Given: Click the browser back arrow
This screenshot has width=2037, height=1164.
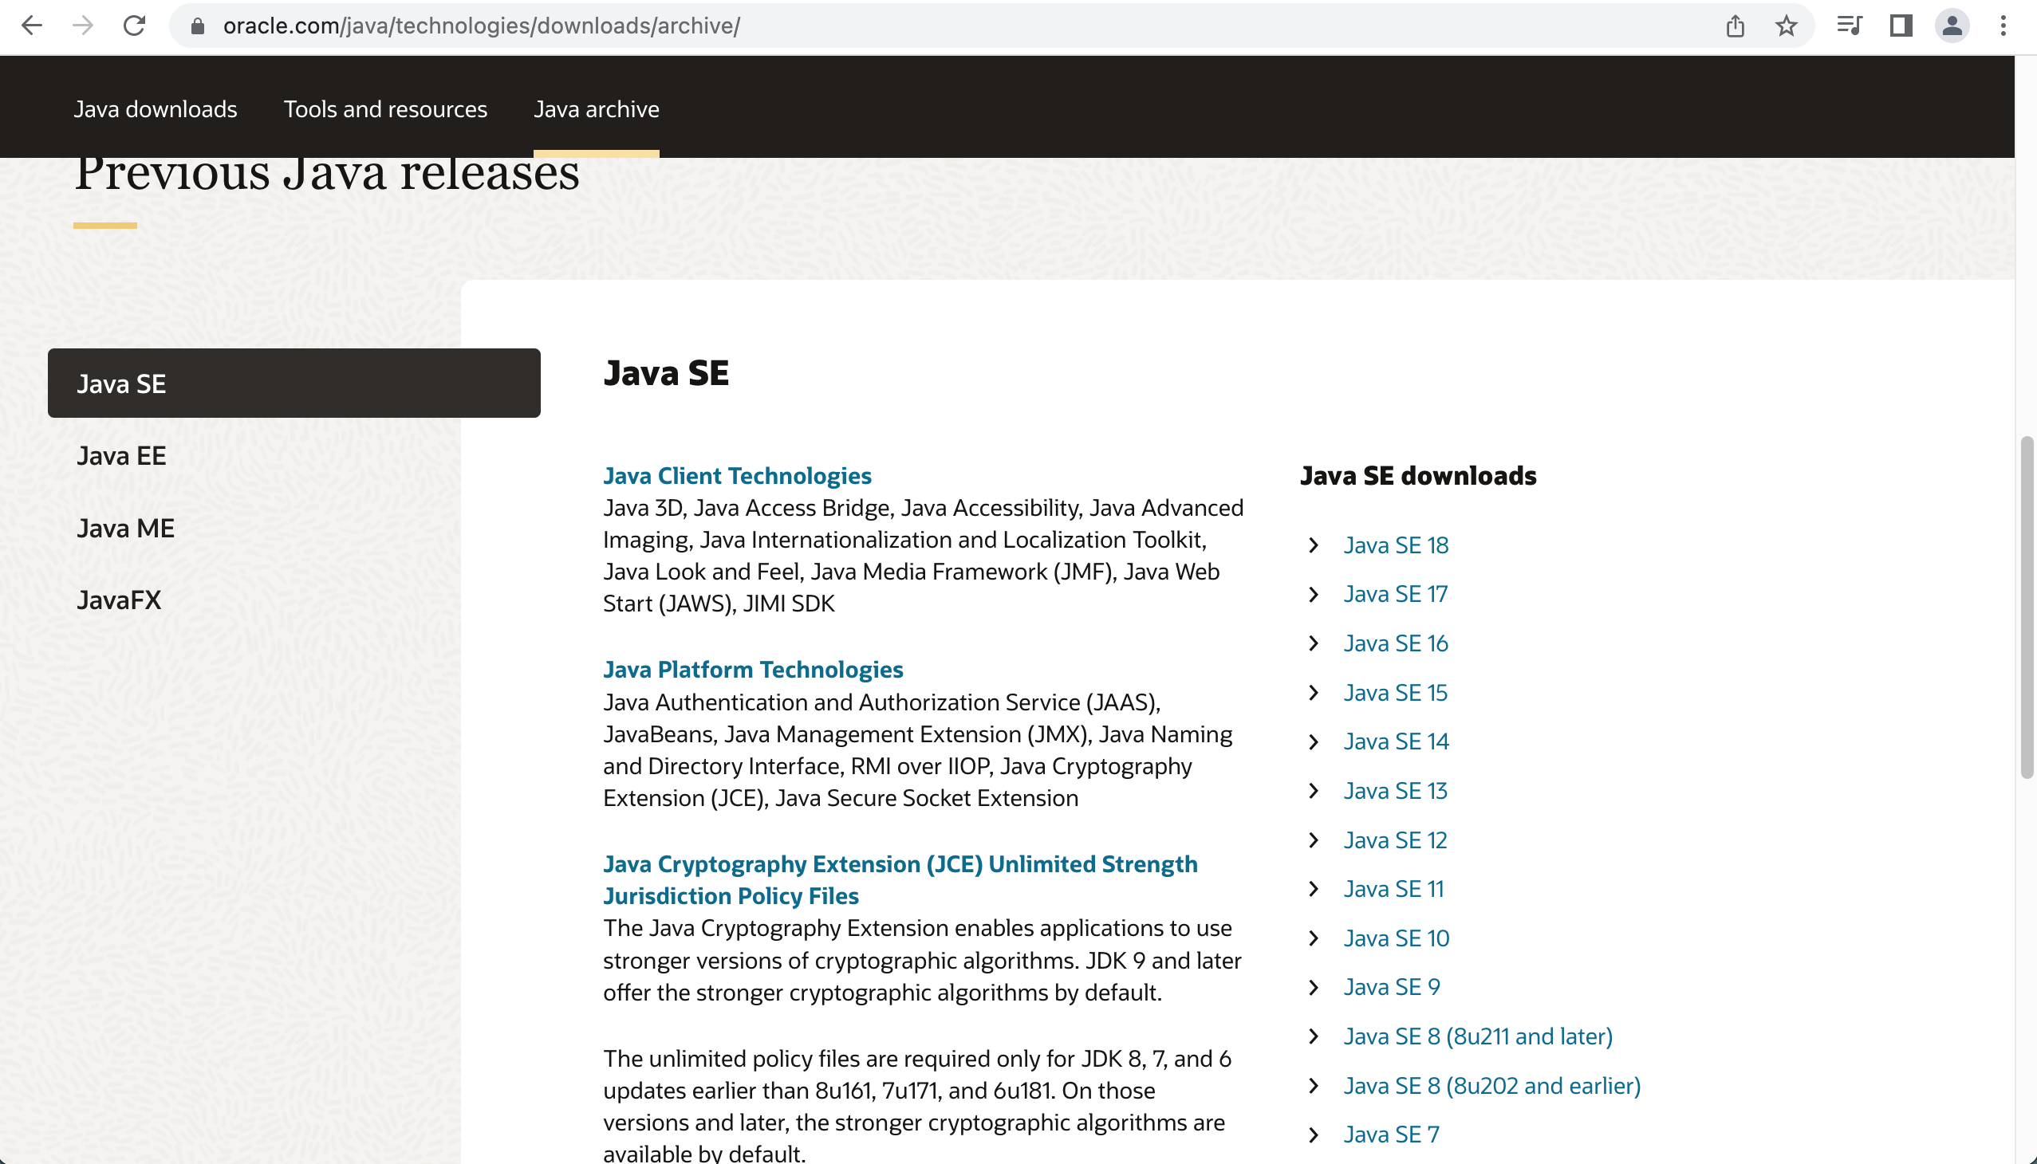Looking at the screenshot, I should point(31,26).
